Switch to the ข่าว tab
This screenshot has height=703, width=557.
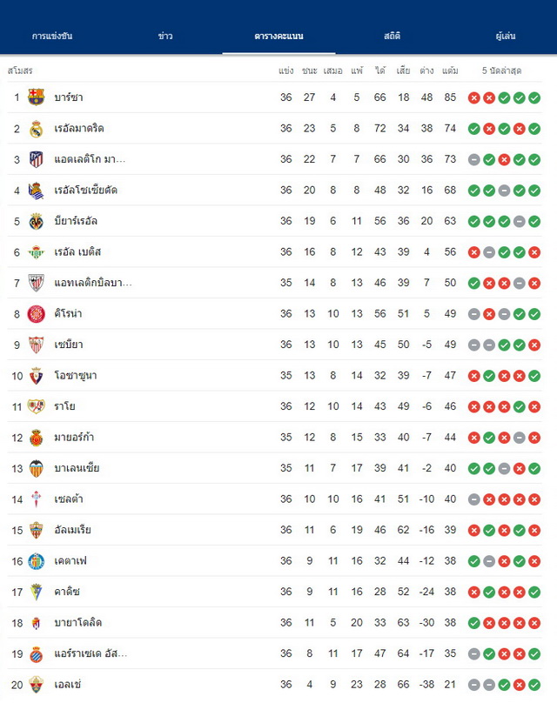coord(165,36)
